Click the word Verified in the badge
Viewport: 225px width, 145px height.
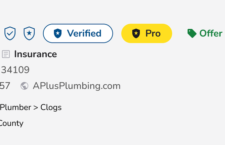84,33
